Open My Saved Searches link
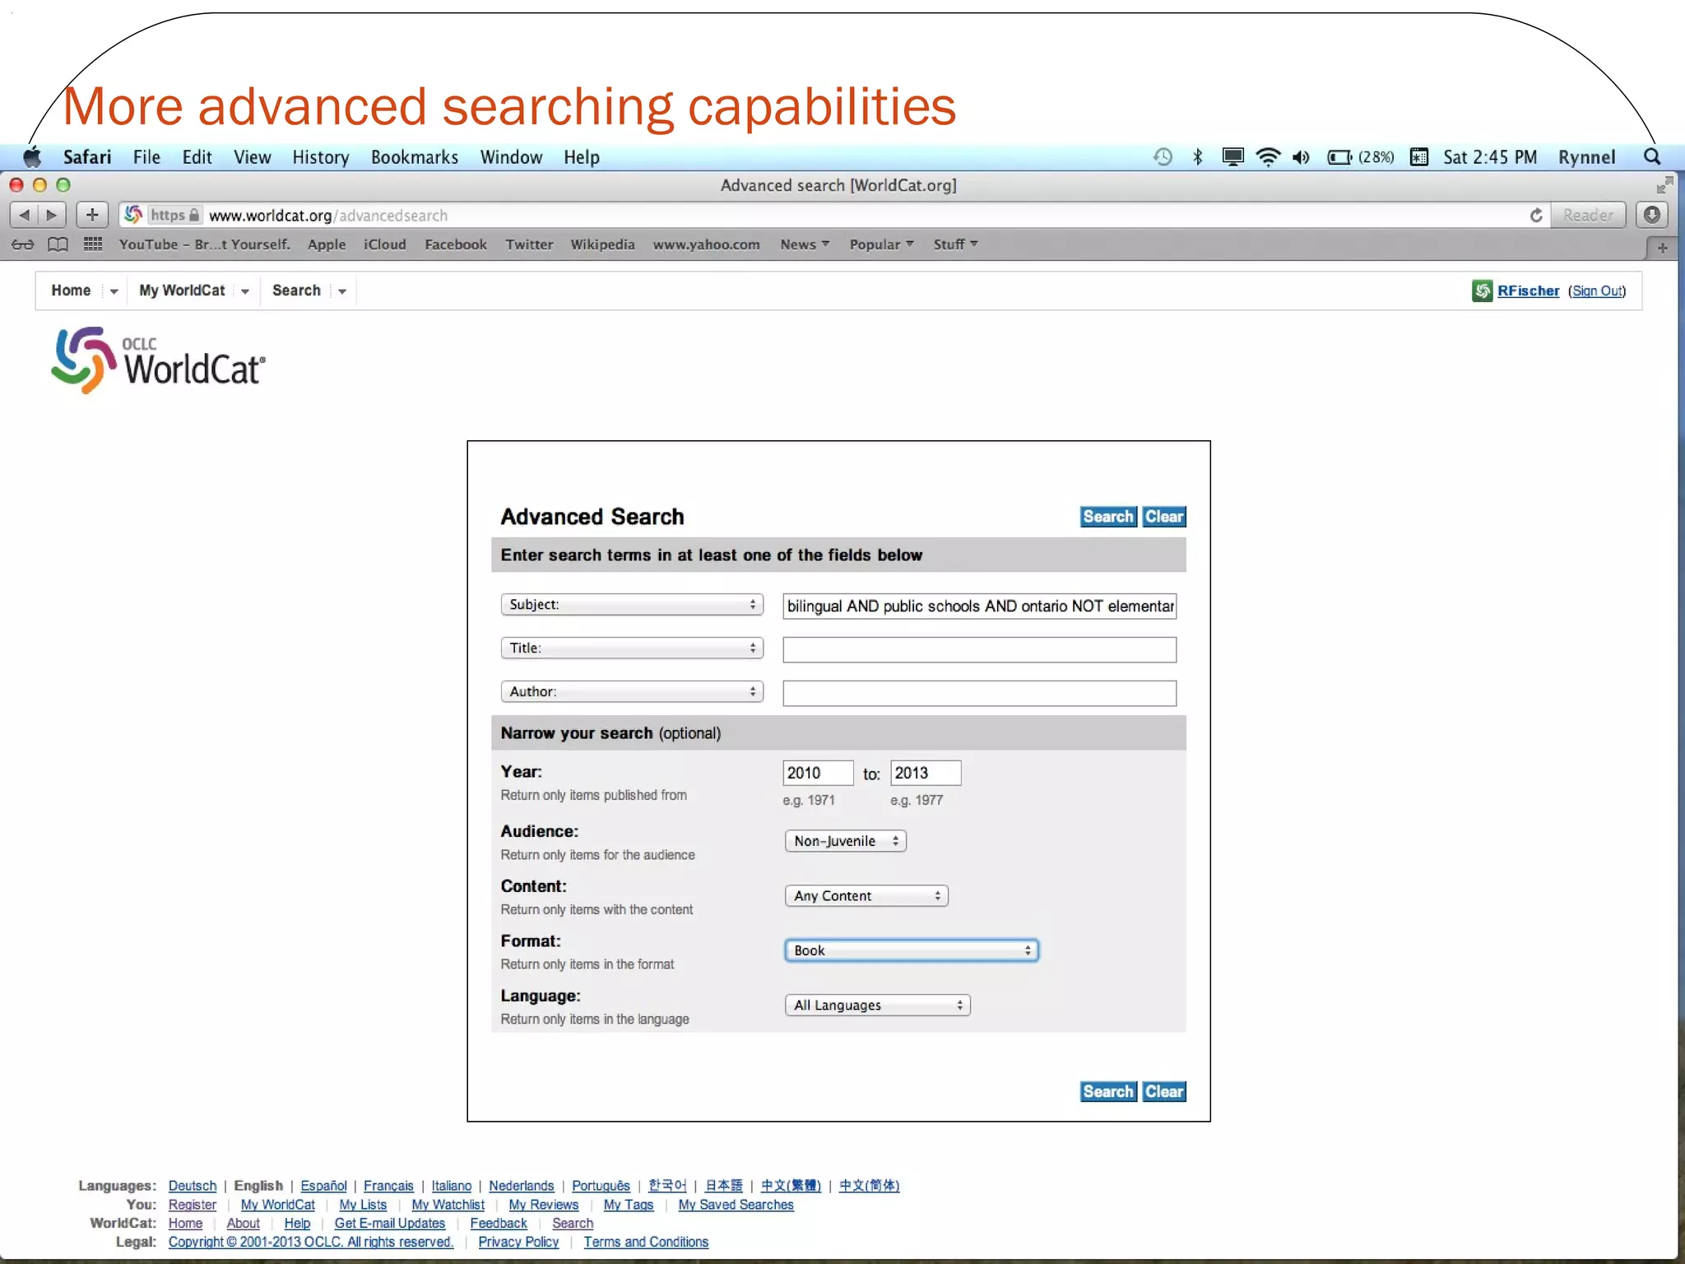Image resolution: width=1685 pixels, height=1264 pixels. (x=736, y=1204)
